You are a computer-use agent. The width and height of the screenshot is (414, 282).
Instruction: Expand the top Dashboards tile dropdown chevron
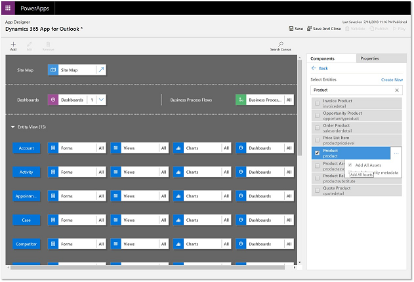click(102, 100)
